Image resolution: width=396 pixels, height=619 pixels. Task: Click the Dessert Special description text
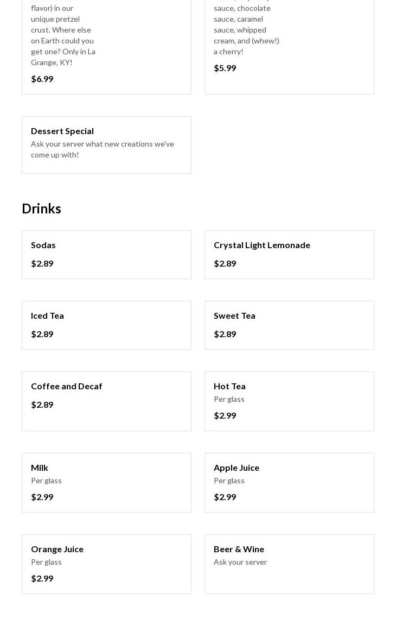tap(103, 149)
